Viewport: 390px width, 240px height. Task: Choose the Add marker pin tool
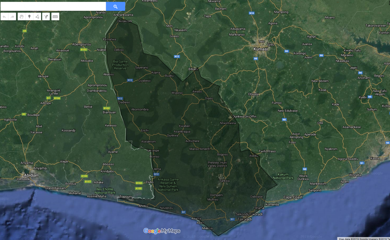tap(30, 17)
